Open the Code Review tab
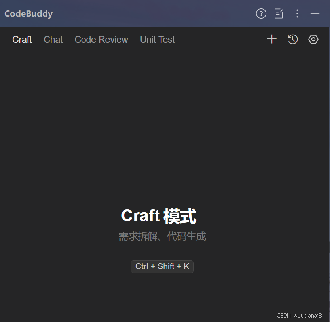The image size is (330, 322). point(101,39)
